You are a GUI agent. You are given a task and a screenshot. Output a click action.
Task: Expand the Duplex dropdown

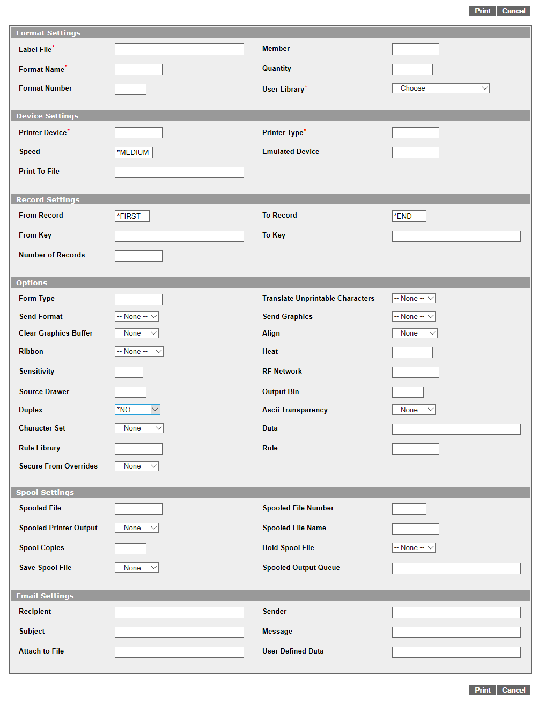pyautogui.click(x=137, y=410)
